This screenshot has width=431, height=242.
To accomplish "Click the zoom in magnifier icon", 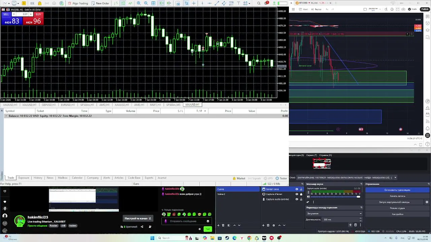I will click(x=139, y=3).
